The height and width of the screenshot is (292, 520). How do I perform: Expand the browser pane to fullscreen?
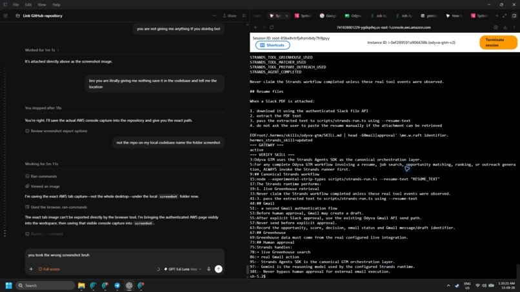[x=505, y=15]
